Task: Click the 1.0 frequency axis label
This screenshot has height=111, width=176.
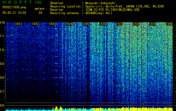Action: pos(2,50)
